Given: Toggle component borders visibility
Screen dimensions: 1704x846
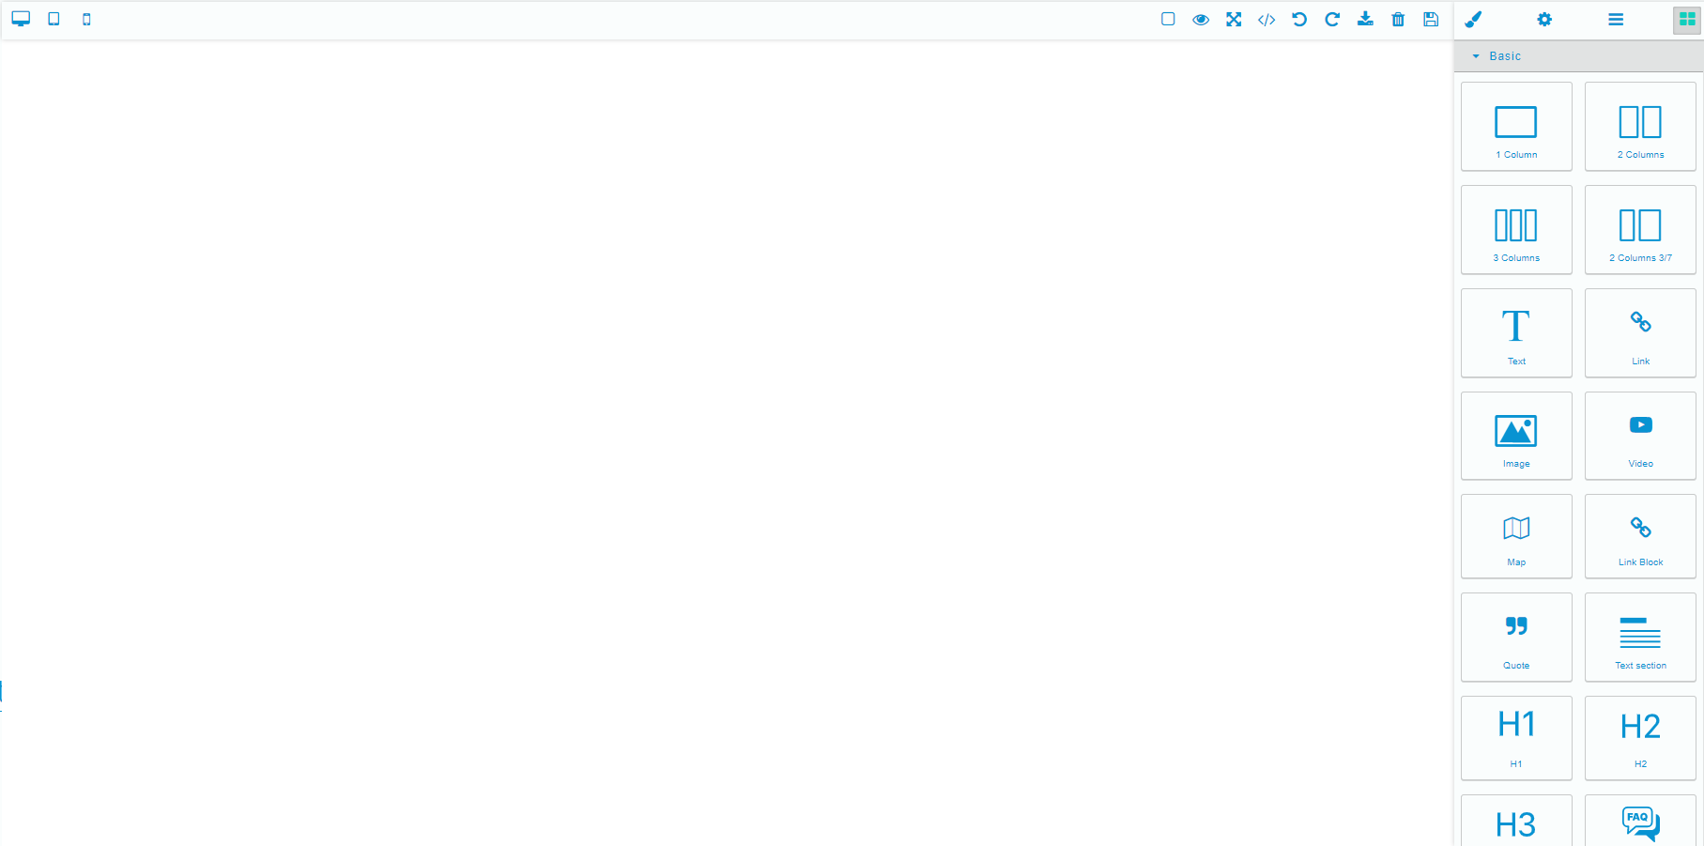Looking at the screenshot, I should pyautogui.click(x=1168, y=19).
